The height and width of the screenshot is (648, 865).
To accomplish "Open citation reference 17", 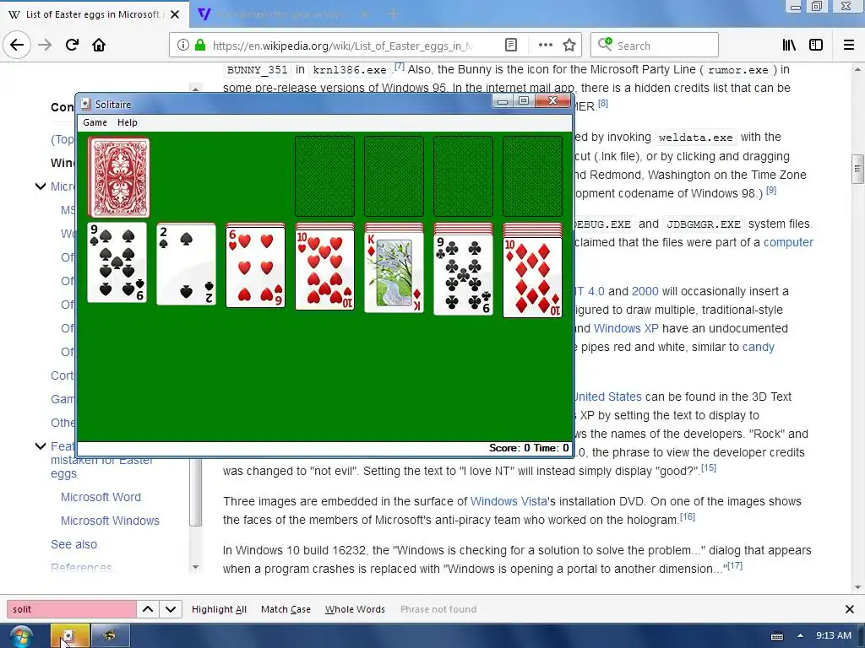I will coord(735,566).
